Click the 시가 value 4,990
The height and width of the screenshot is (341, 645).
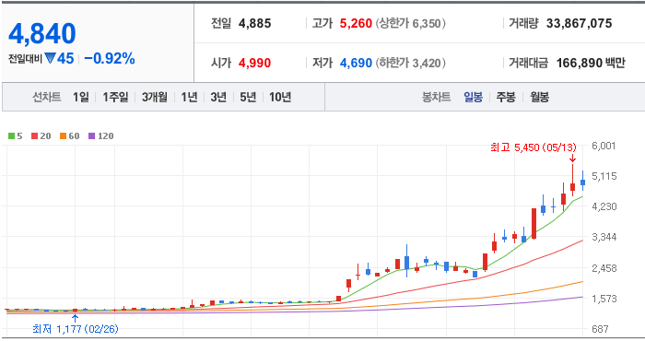(x=254, y=63)
